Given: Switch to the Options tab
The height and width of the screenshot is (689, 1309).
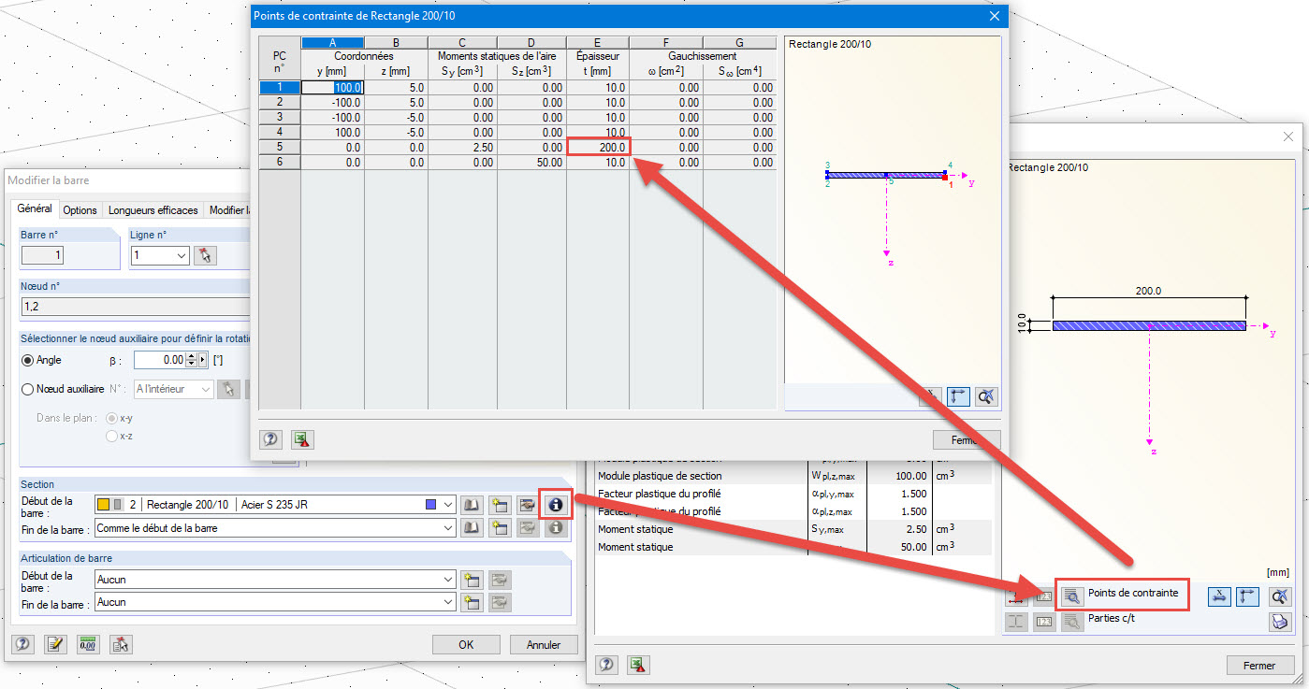Looking at the screenshot, I should pos(80,210).
